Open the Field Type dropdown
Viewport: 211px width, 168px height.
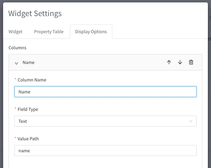(105, 121)
